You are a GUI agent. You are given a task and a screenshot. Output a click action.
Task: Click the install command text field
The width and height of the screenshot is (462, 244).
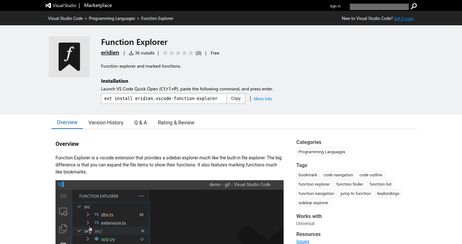164,98
